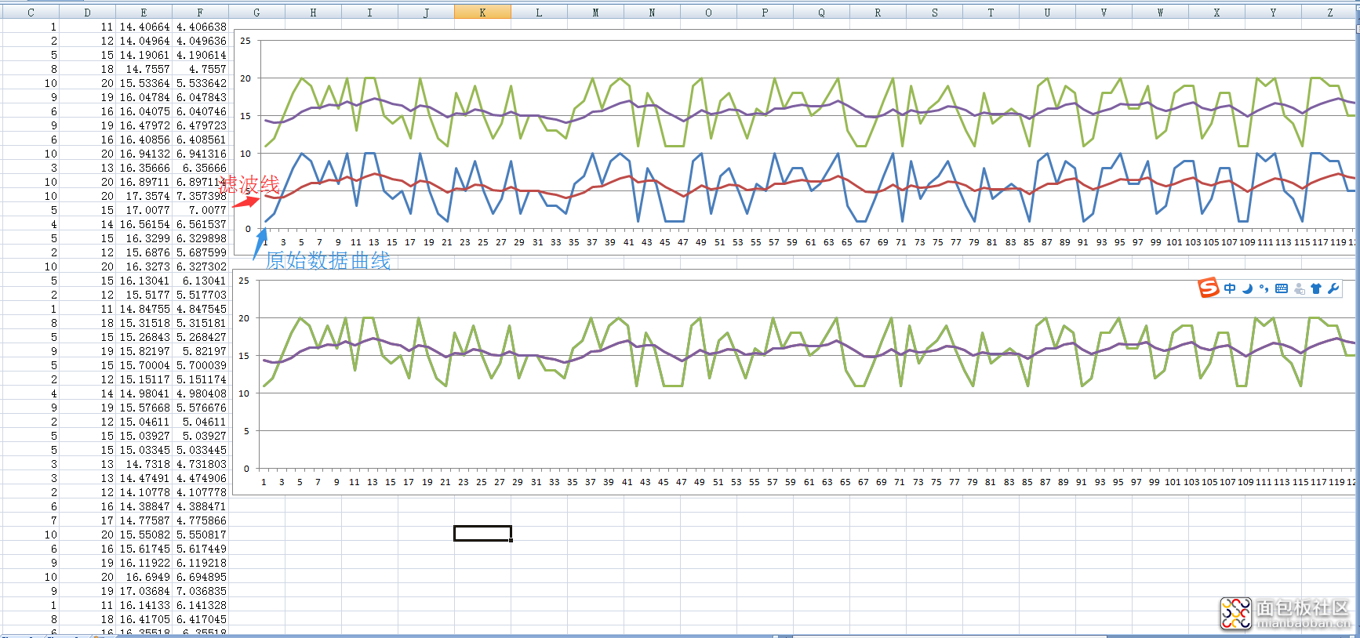The height and width of the screenshot is (638, 1360).
Task: Select cell containing 16.41705
Action: [x=144, y=619]
